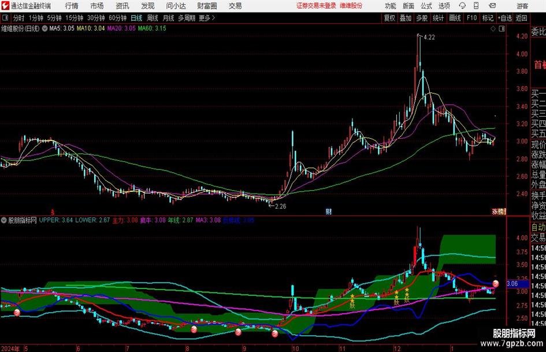The image size is (546, 352).
Task: Click the 统计 statistics button
Action: (439, 18)
